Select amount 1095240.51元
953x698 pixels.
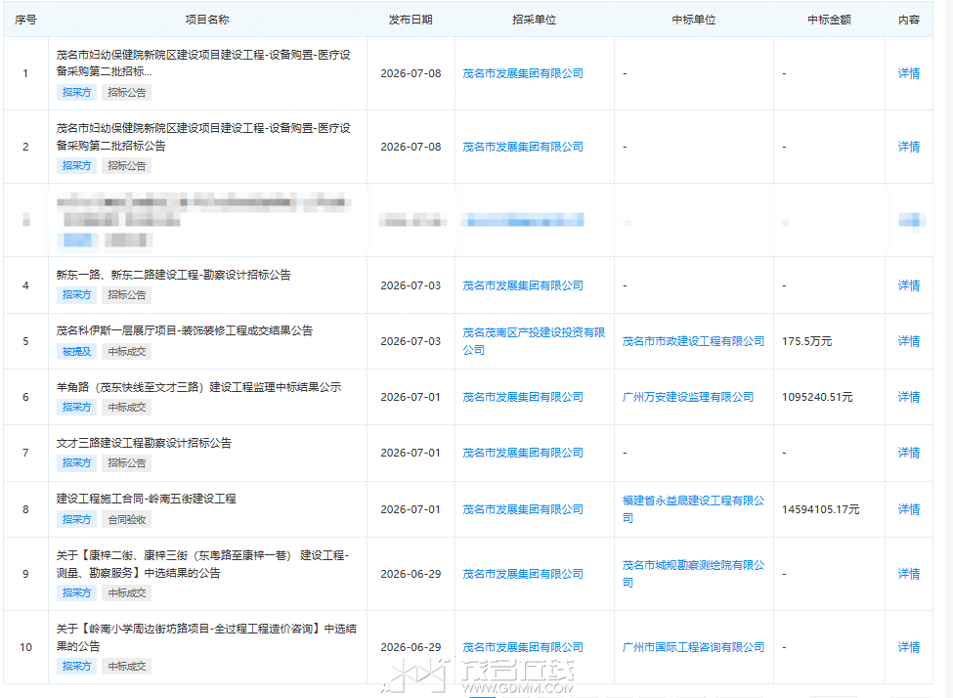click(817, 397)
